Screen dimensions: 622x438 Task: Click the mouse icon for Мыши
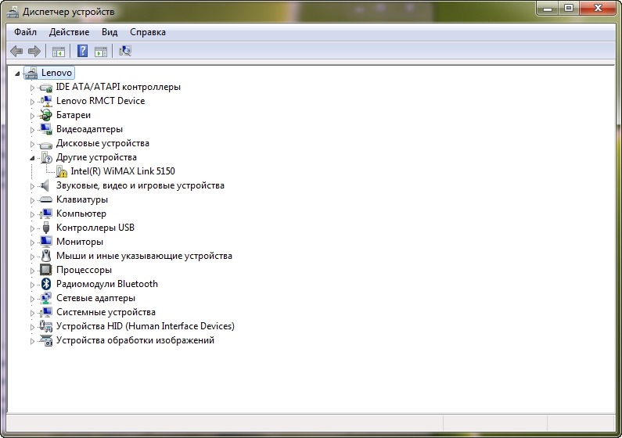tap(46, 256)
